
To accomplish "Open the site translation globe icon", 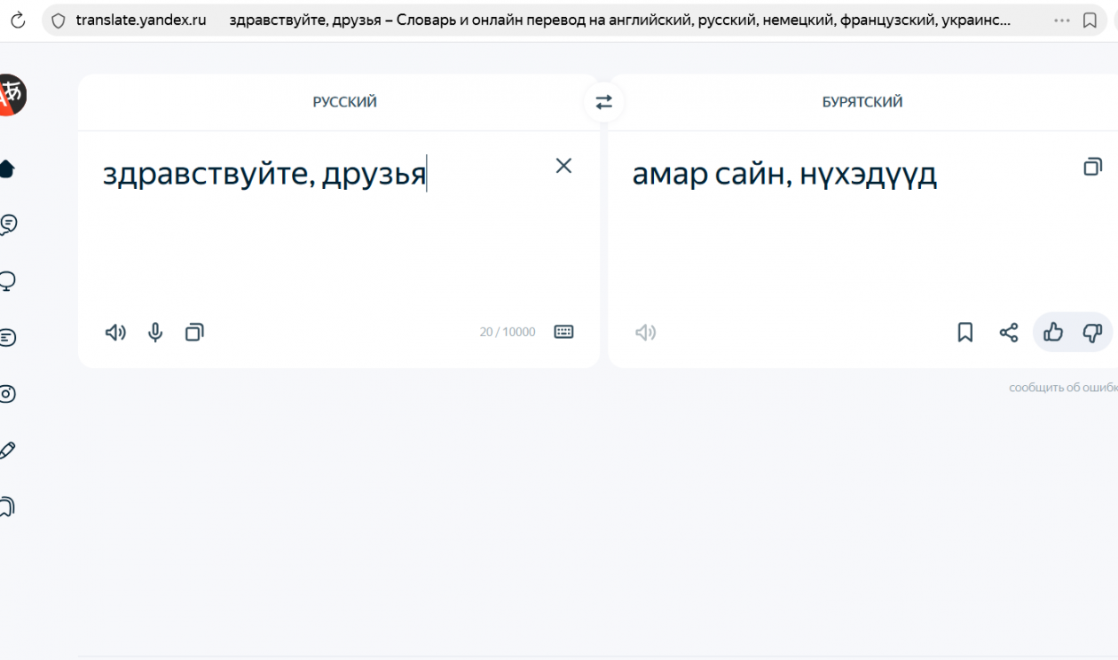I will pos(9,280).
